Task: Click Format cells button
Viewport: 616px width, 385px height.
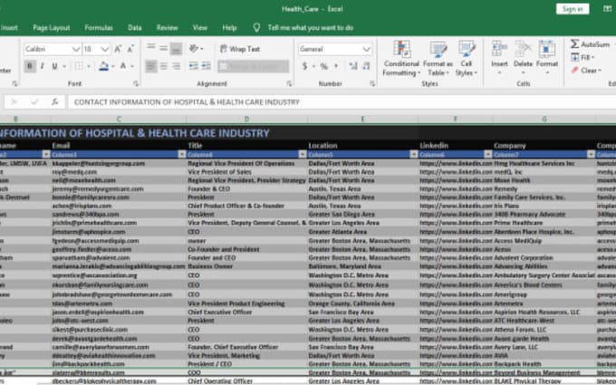Action: pos(547,58)
